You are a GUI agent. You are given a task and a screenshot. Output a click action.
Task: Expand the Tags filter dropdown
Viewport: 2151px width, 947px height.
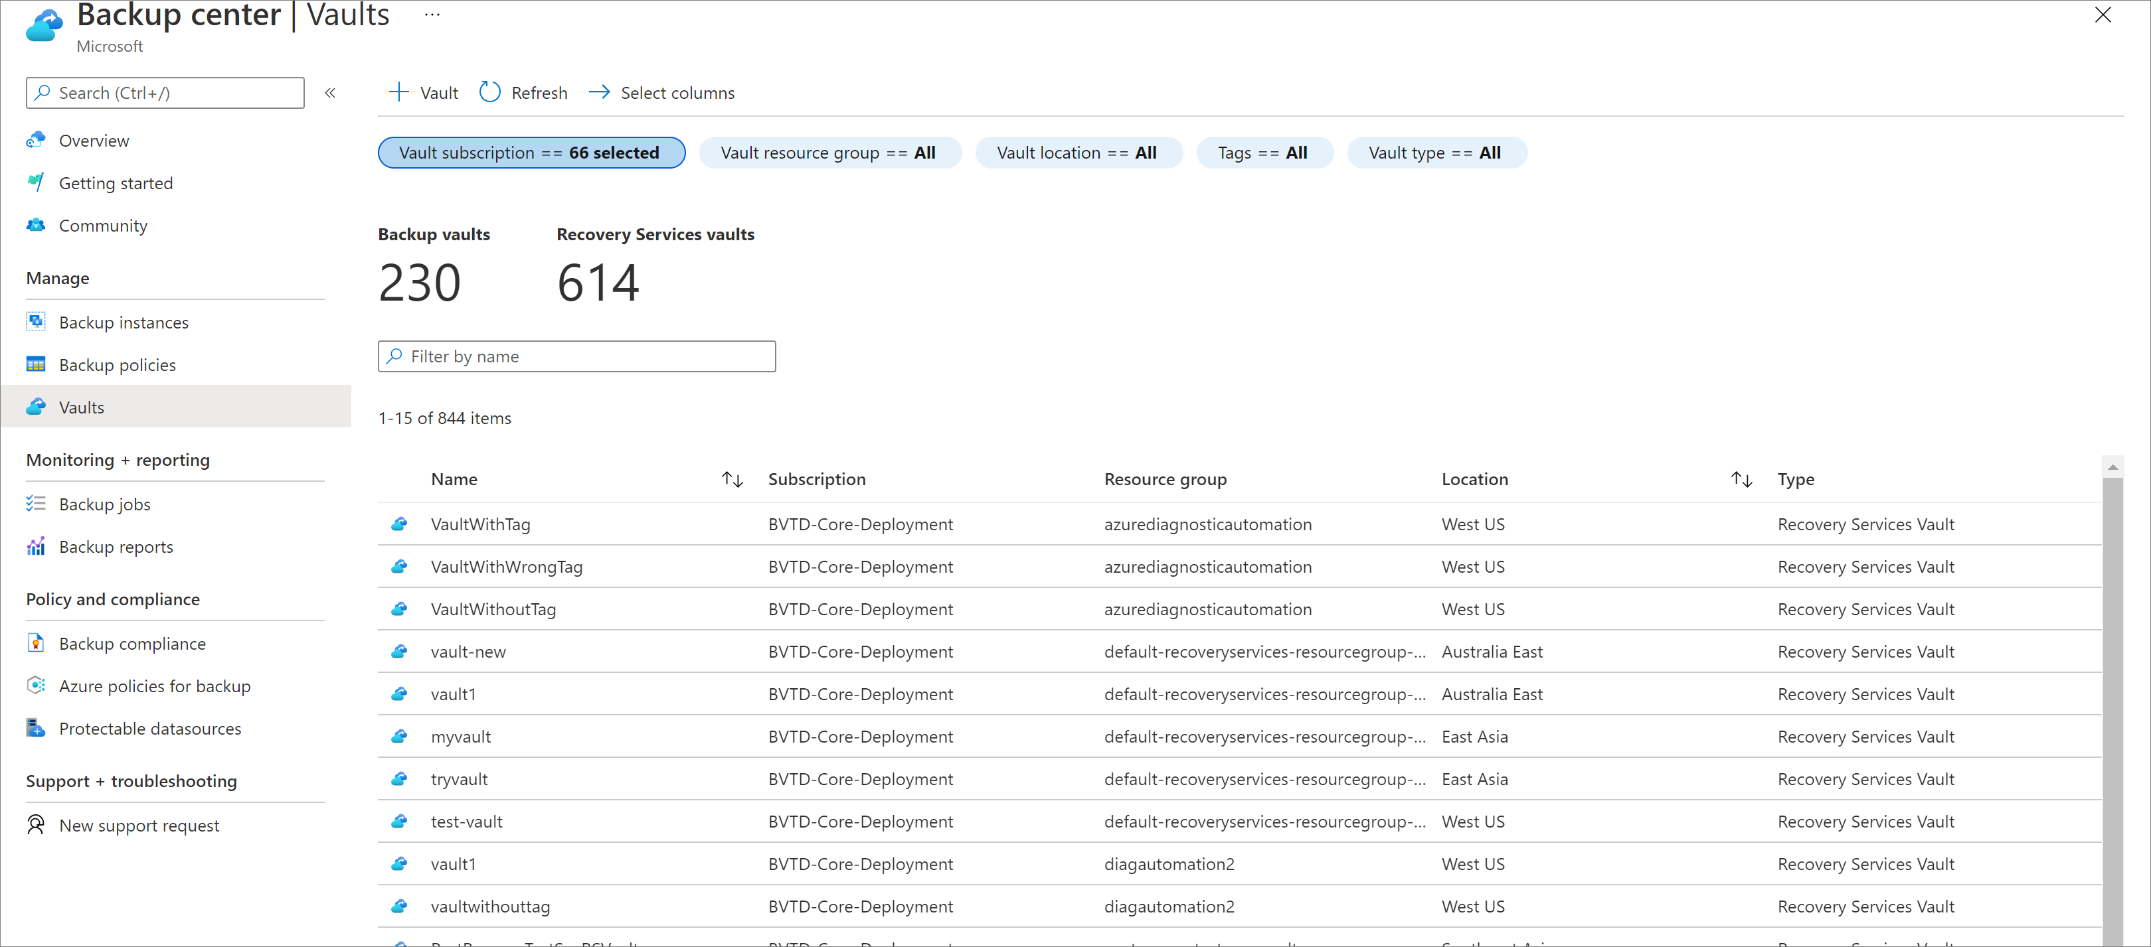(x=1262, y=152)
